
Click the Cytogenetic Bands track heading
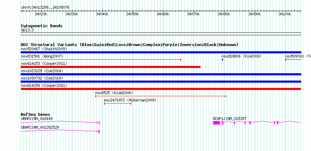click(42, 26)
